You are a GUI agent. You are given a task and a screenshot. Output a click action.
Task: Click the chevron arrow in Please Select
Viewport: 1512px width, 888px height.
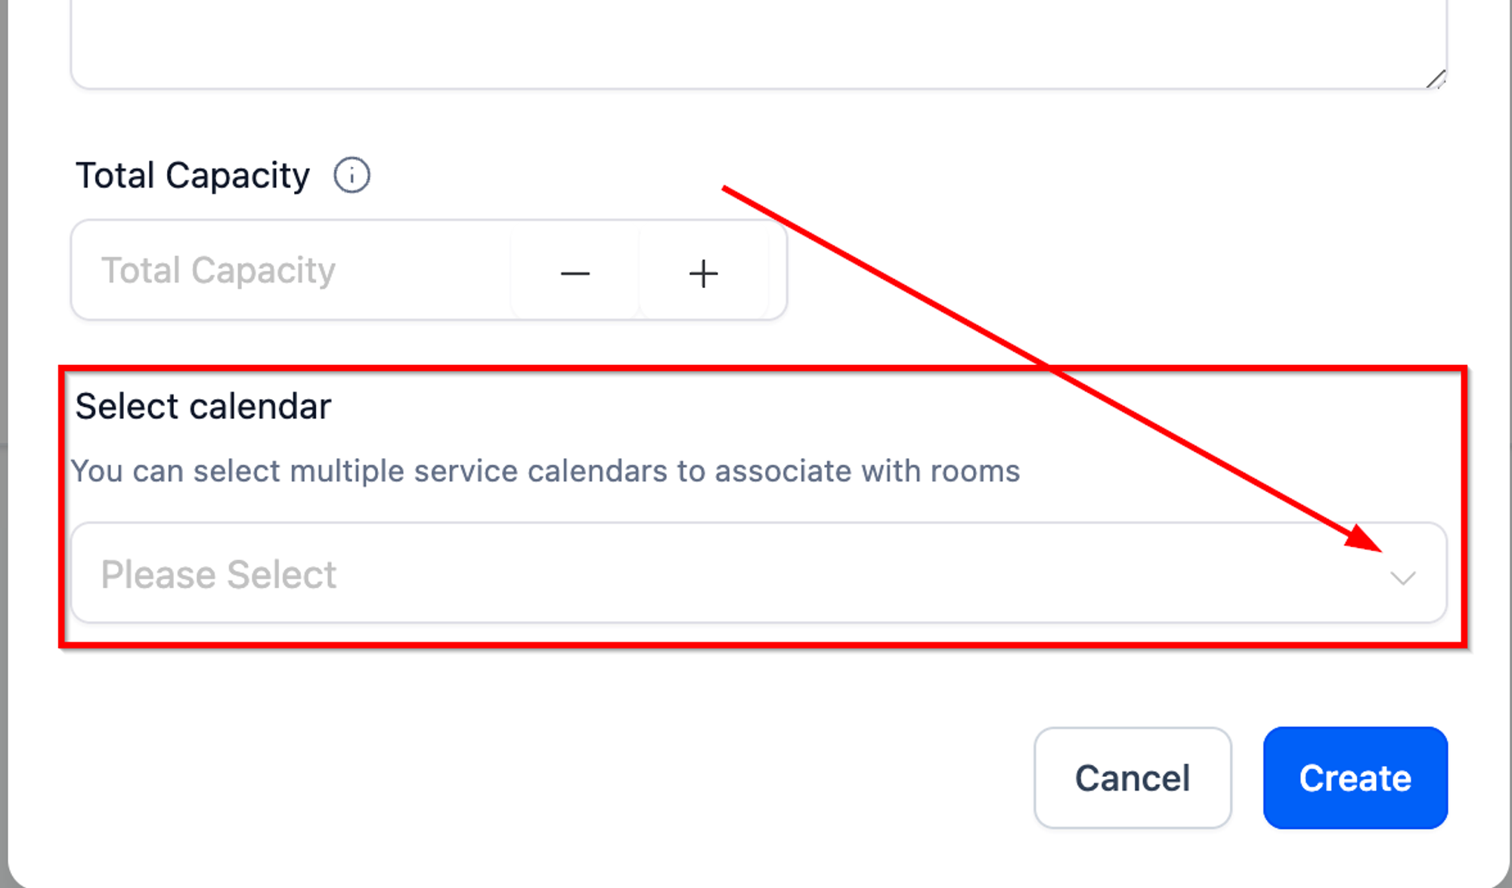coord(1403,578)
